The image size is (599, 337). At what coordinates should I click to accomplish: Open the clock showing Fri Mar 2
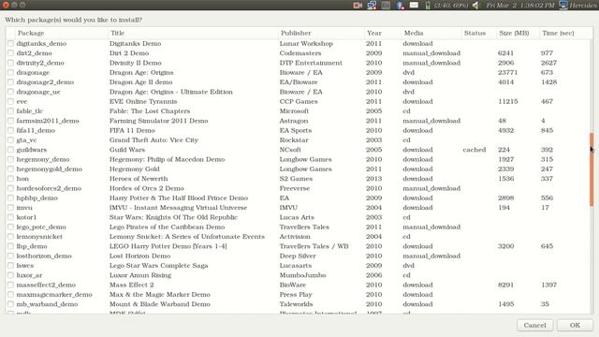click(520, 5)
